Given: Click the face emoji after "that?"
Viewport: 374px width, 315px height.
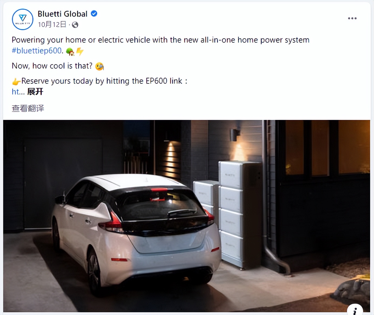Looking at the screenshot, I should coord(99,66).
